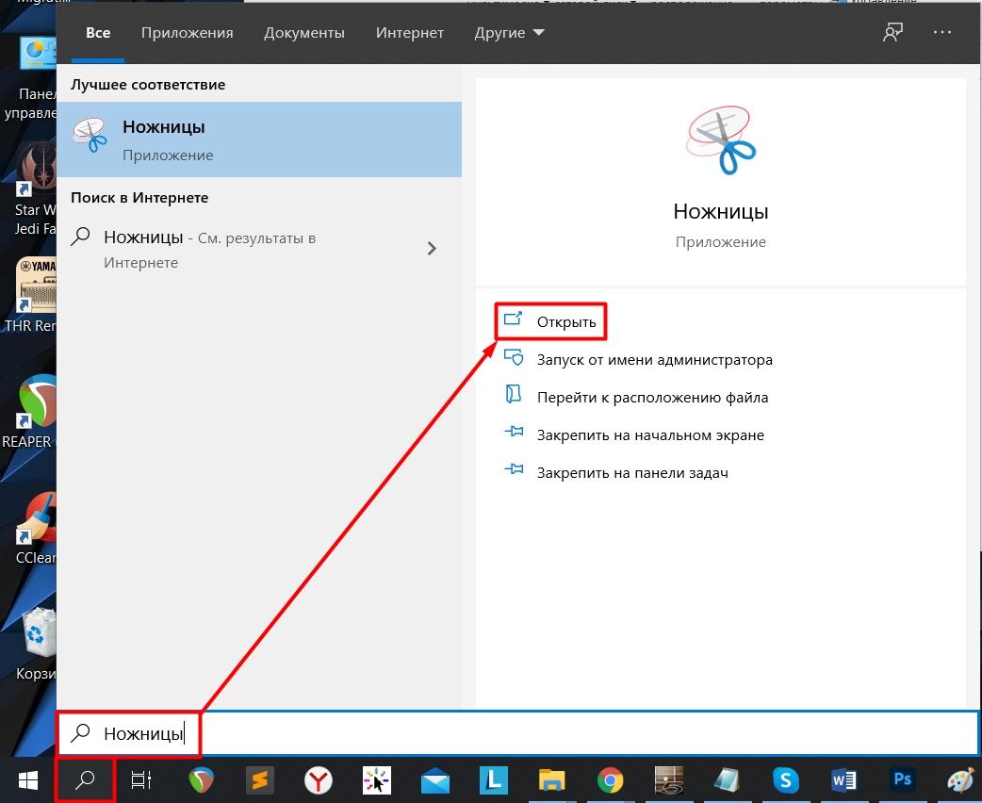Open File Explorer from the taskbar
The width and height of the screenshot is (982, 803).
click(x=551, y=781)
